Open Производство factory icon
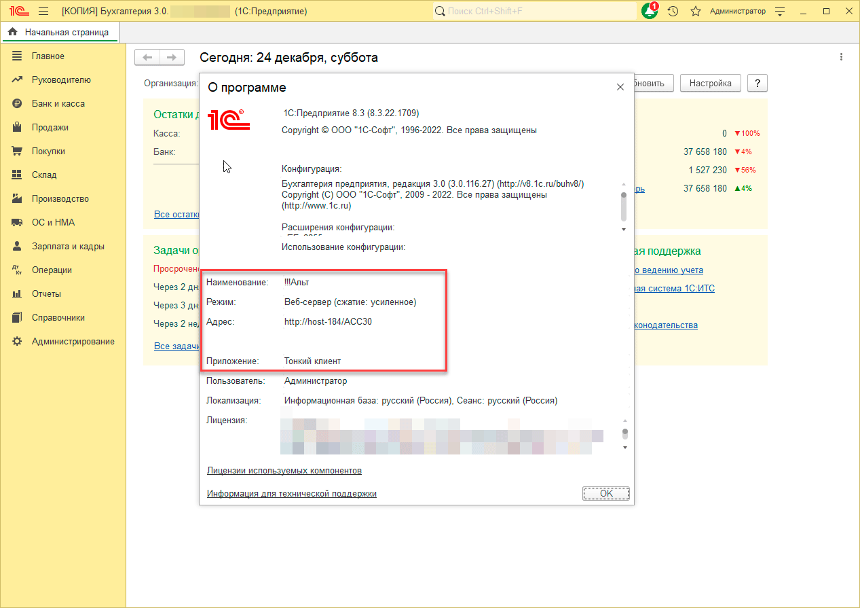Image resolution: width=860 pixels, height=608 pixels. tap(18, 199)
